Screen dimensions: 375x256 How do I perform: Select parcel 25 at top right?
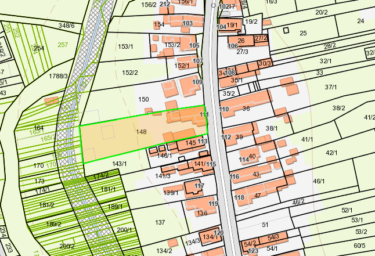click(x=302, y=33)
